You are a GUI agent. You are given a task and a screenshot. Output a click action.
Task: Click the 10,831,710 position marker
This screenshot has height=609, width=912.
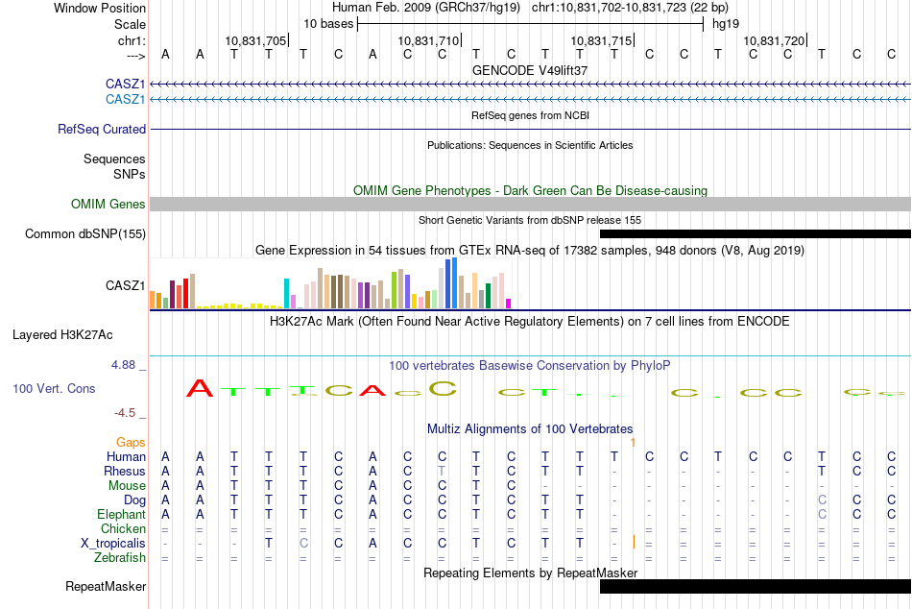click(429, 40)
